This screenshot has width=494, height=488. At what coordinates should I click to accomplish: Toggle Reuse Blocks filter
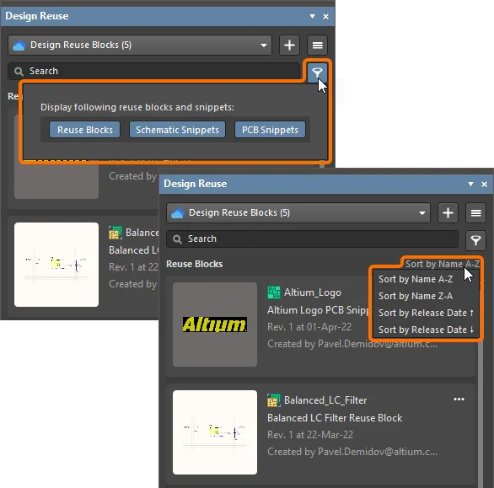(85, 130)
